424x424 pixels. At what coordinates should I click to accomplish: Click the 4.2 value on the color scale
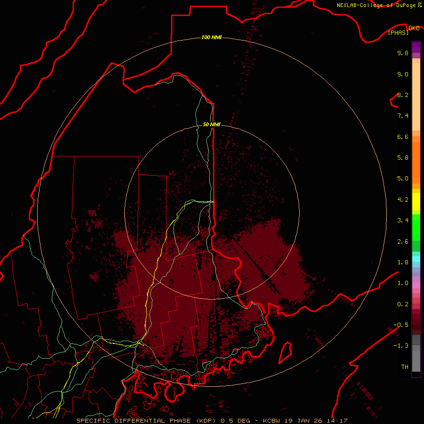click(x=403, y=200)
